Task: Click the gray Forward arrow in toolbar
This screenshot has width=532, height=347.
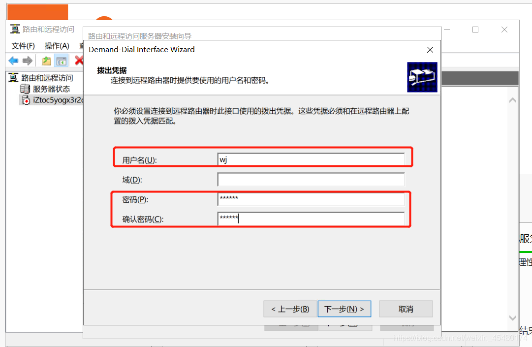Action: tap(28, 61)
